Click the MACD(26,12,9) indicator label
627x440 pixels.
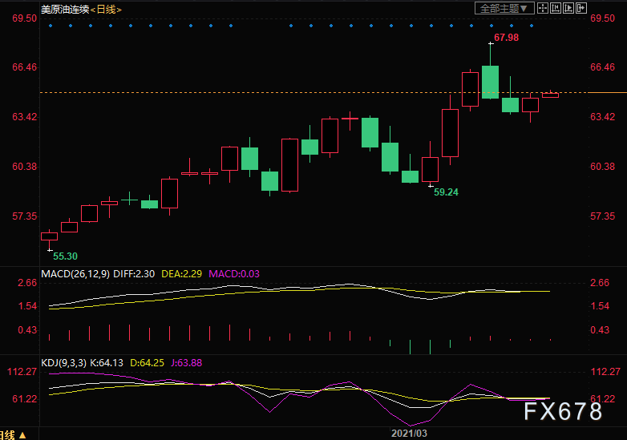click(76, 274)
